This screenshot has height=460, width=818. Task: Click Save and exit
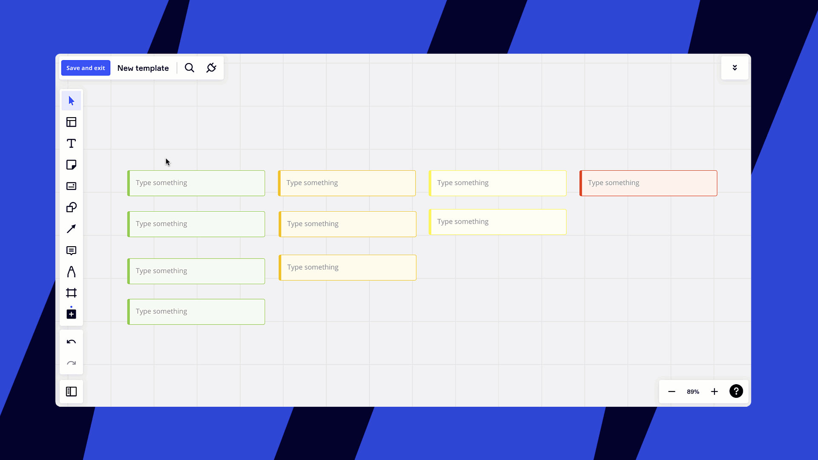[86, 68]
